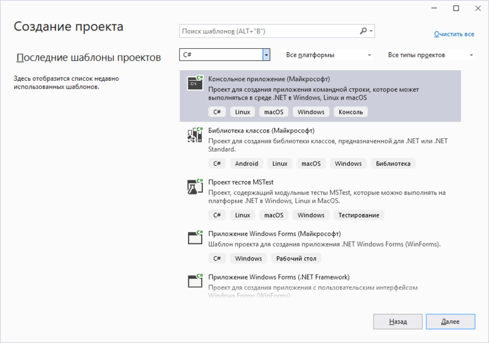Image resolution: width=489 pixels, height=343 pixels.
Task: Click the "Рабочий стол" tag
Action: coord(296,259)
